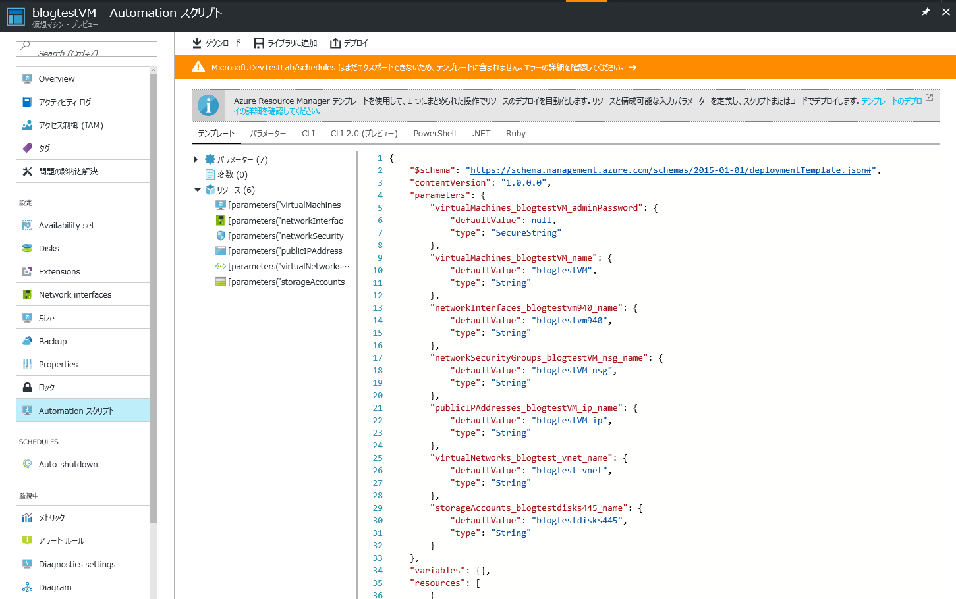Pin the blade with pin icon
Screen dimensions: 956x599
pos(925,12)
